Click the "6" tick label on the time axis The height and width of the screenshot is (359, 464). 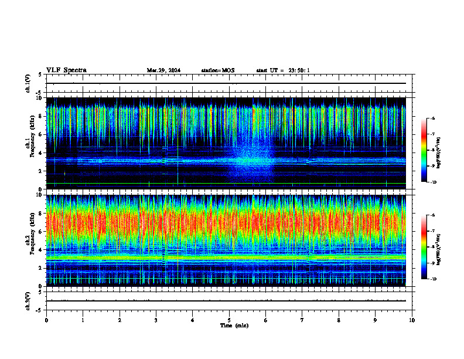coord(266,320)
